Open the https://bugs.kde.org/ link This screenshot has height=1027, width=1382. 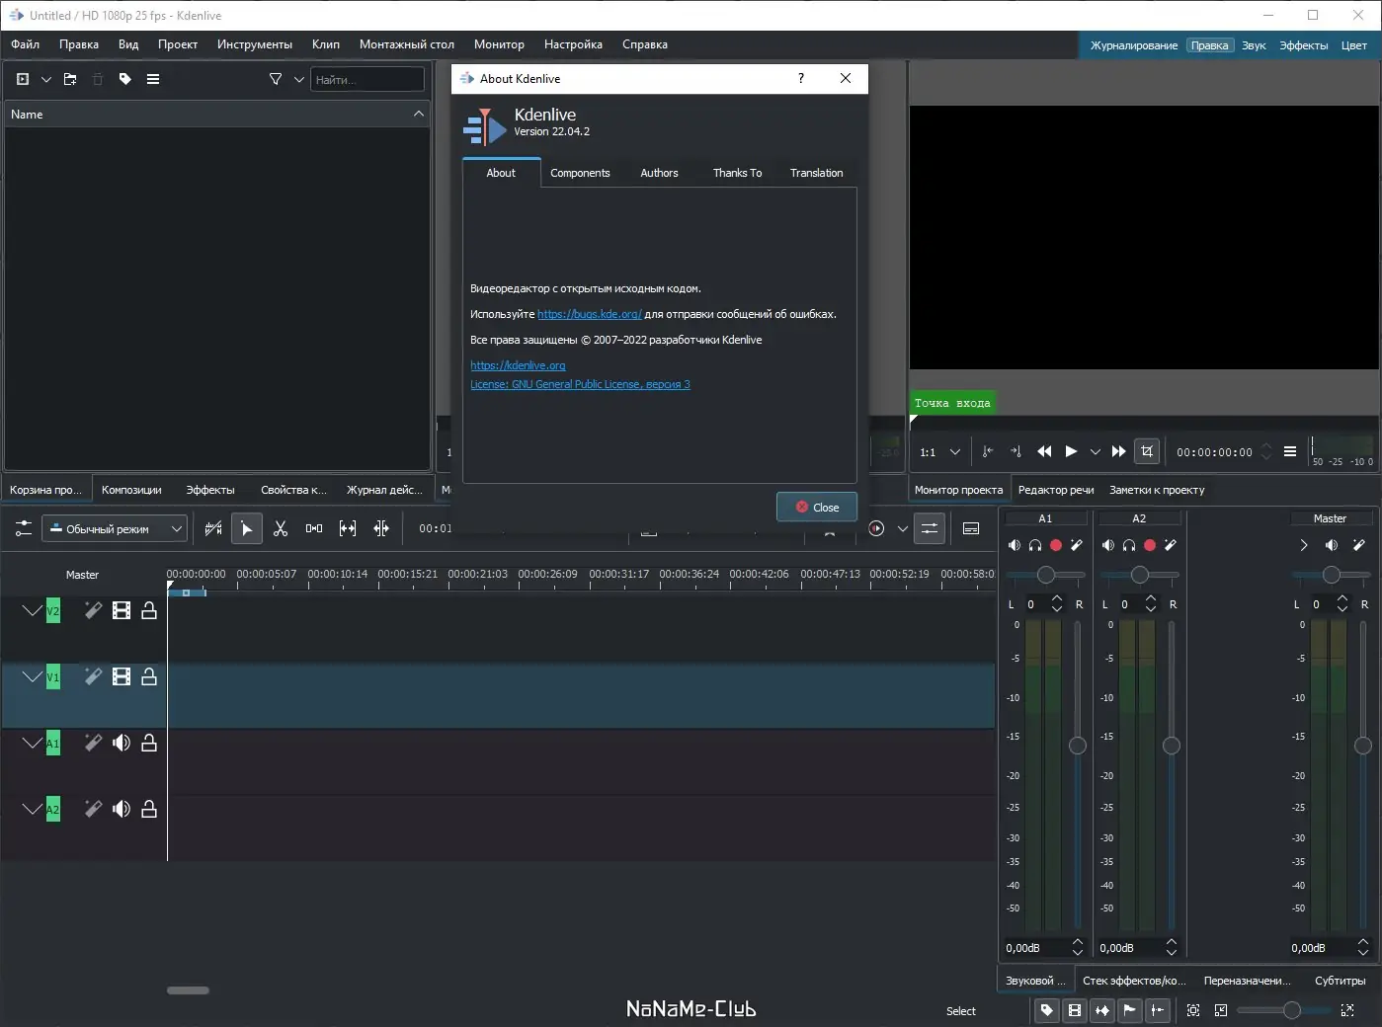[x=590, y=314]
